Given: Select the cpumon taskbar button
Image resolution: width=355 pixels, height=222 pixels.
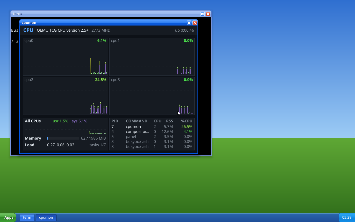Looking at the screenshot, I should 46,218.
